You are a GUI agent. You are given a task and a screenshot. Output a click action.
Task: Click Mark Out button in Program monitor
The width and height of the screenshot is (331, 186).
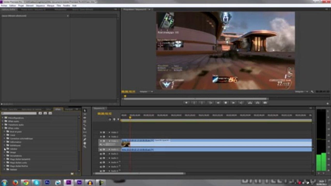click(202, 103)
